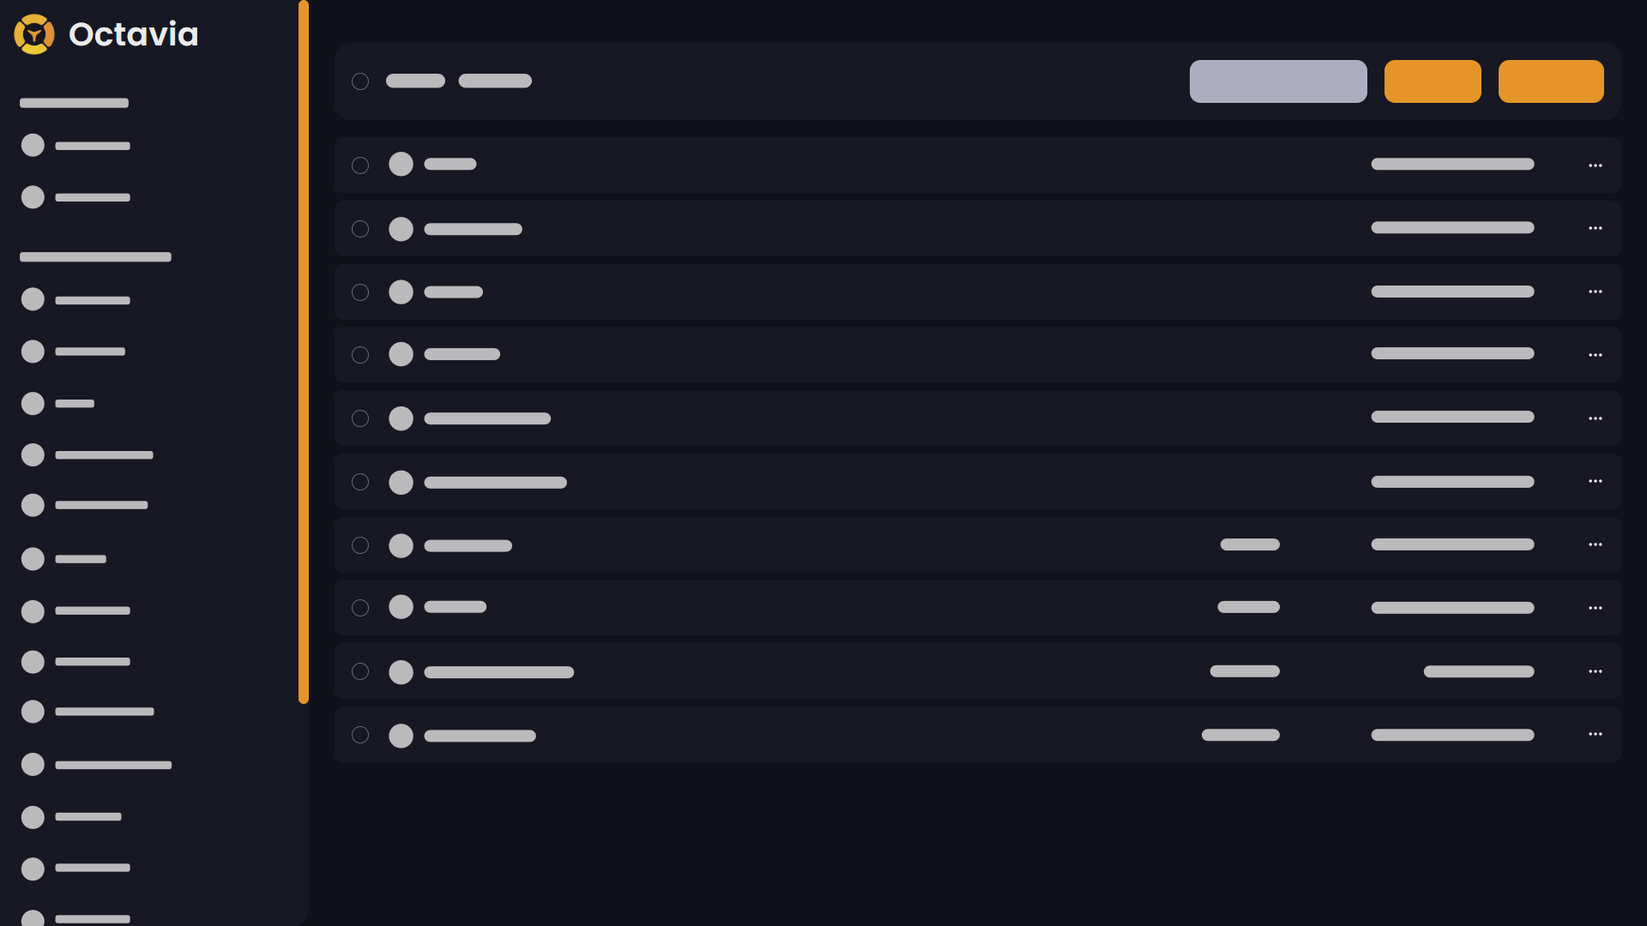Select the radio button on the first list row

click(360, 165)
